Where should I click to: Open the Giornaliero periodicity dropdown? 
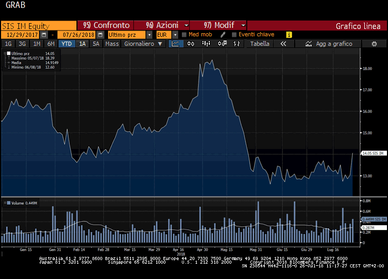[x=143, y=44]
